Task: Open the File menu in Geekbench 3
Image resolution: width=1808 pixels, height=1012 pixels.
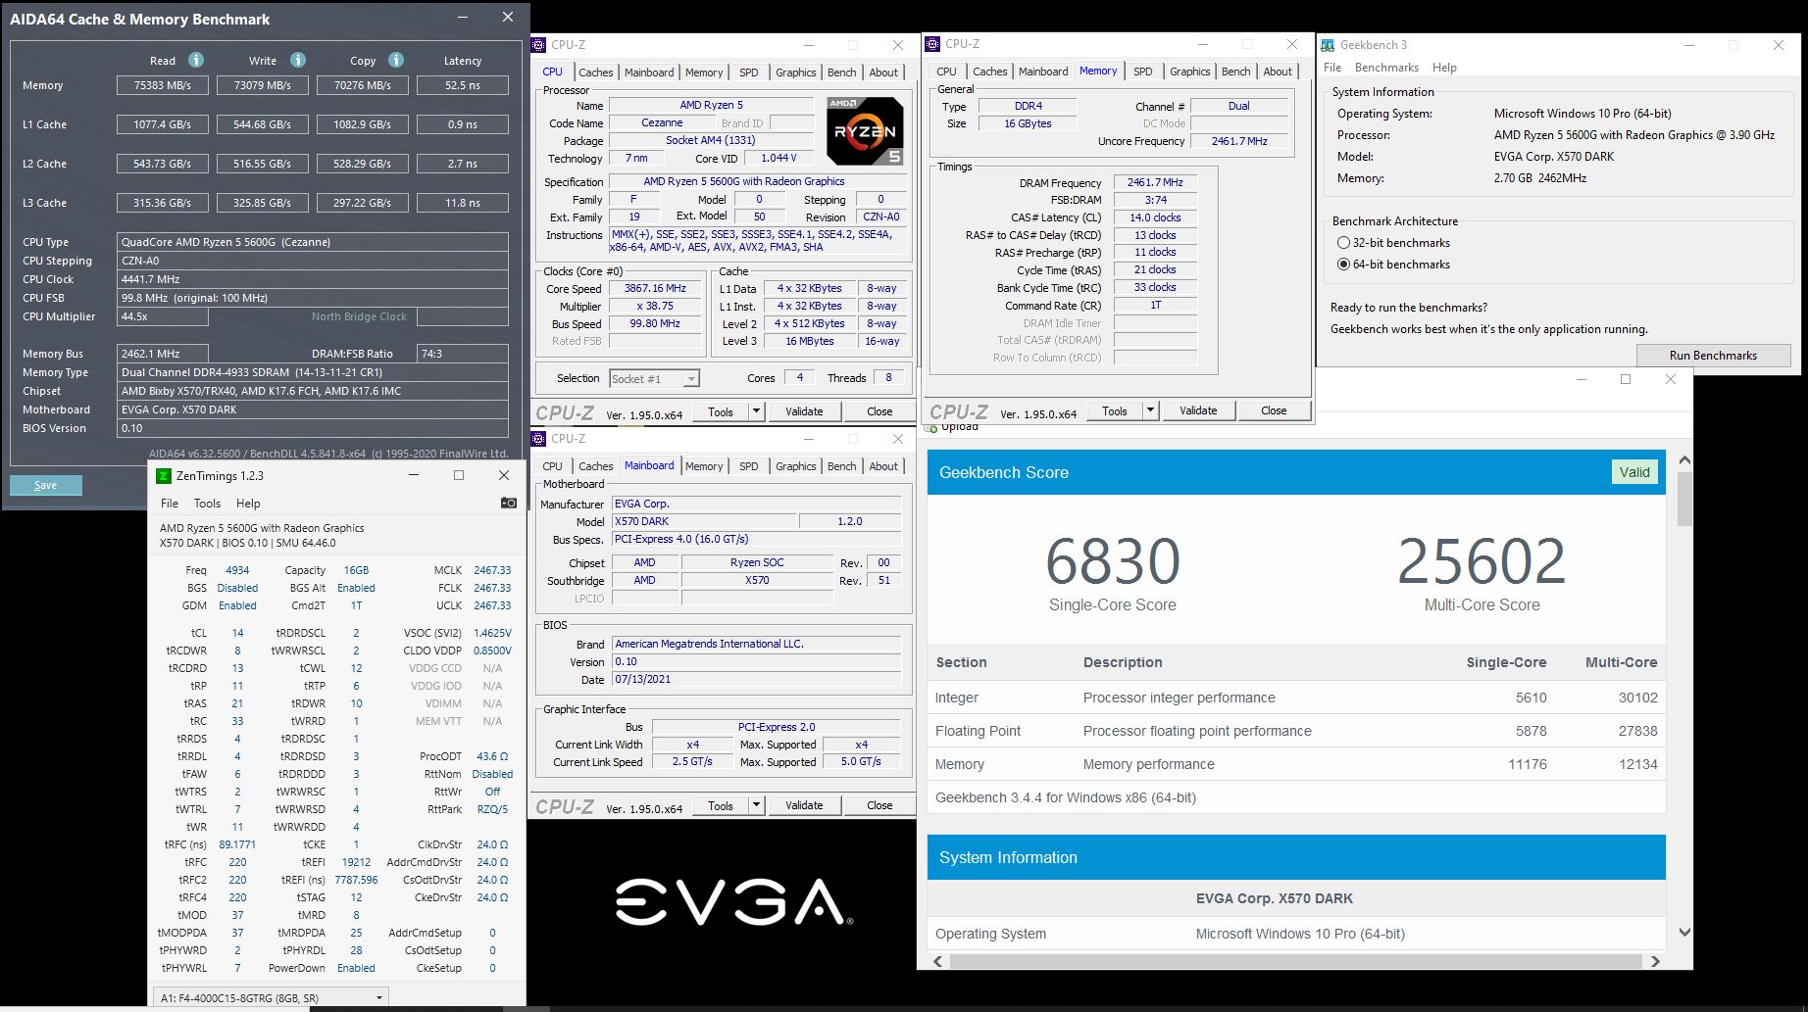Action: pos(1332,68)
